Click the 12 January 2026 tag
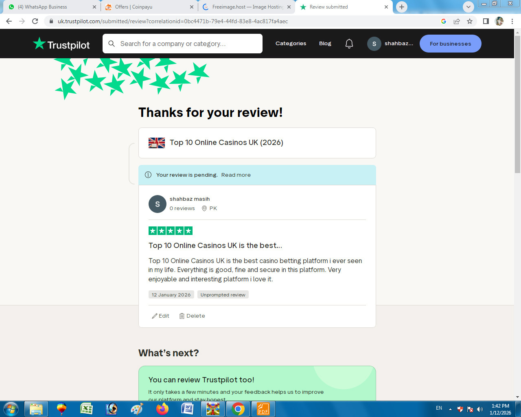 tap(171, 295)
